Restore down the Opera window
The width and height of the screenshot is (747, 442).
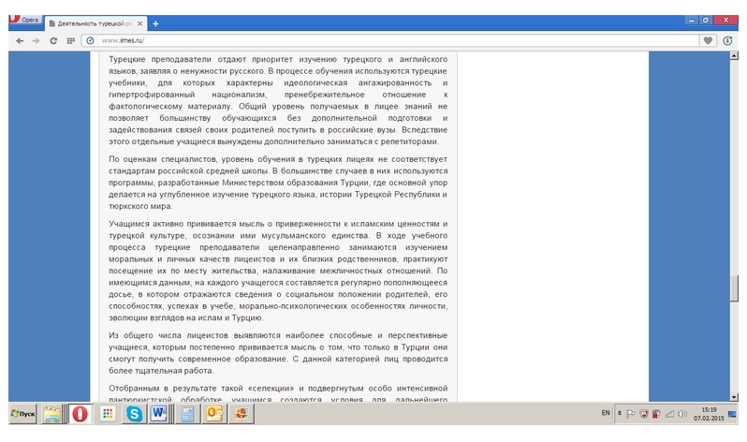706,20
